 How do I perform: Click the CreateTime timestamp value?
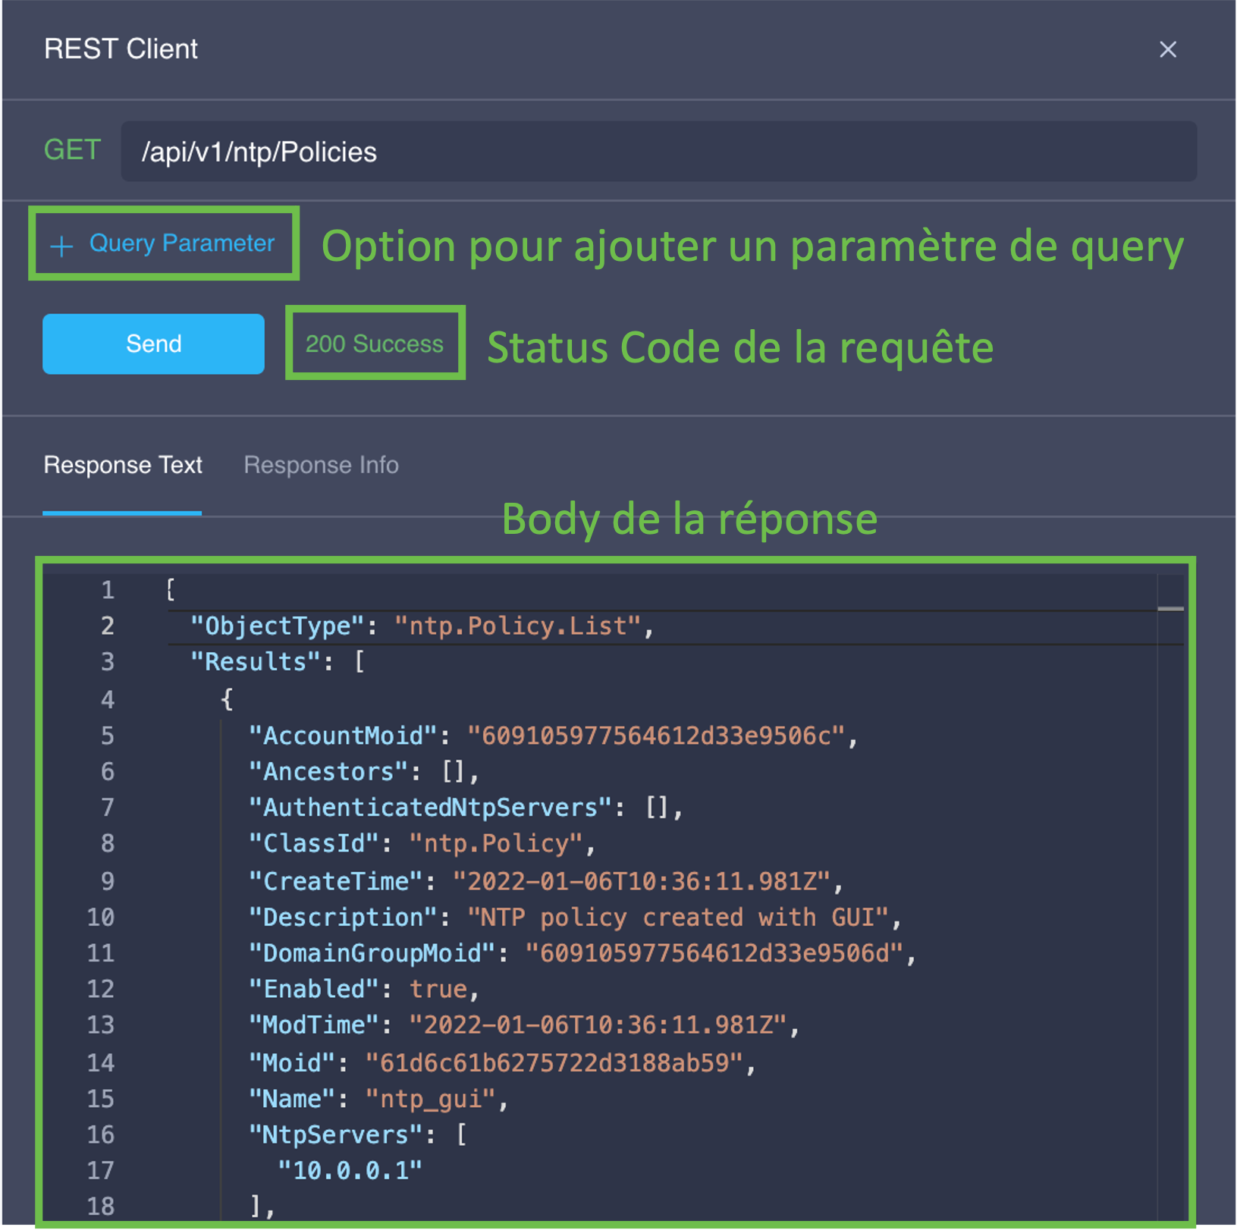point(642,881)
